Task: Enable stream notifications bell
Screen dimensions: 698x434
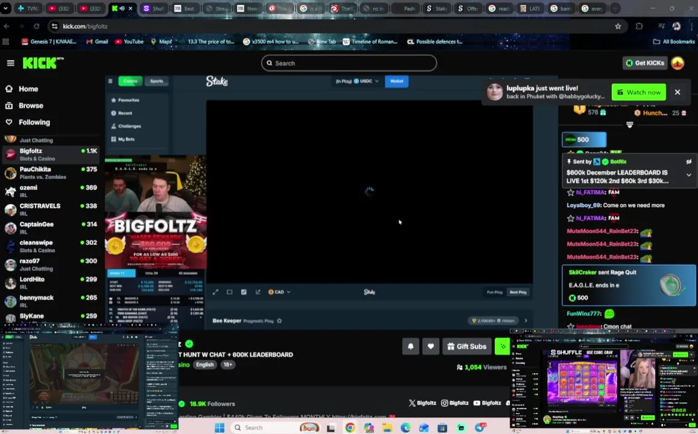Action: [410, 346]
